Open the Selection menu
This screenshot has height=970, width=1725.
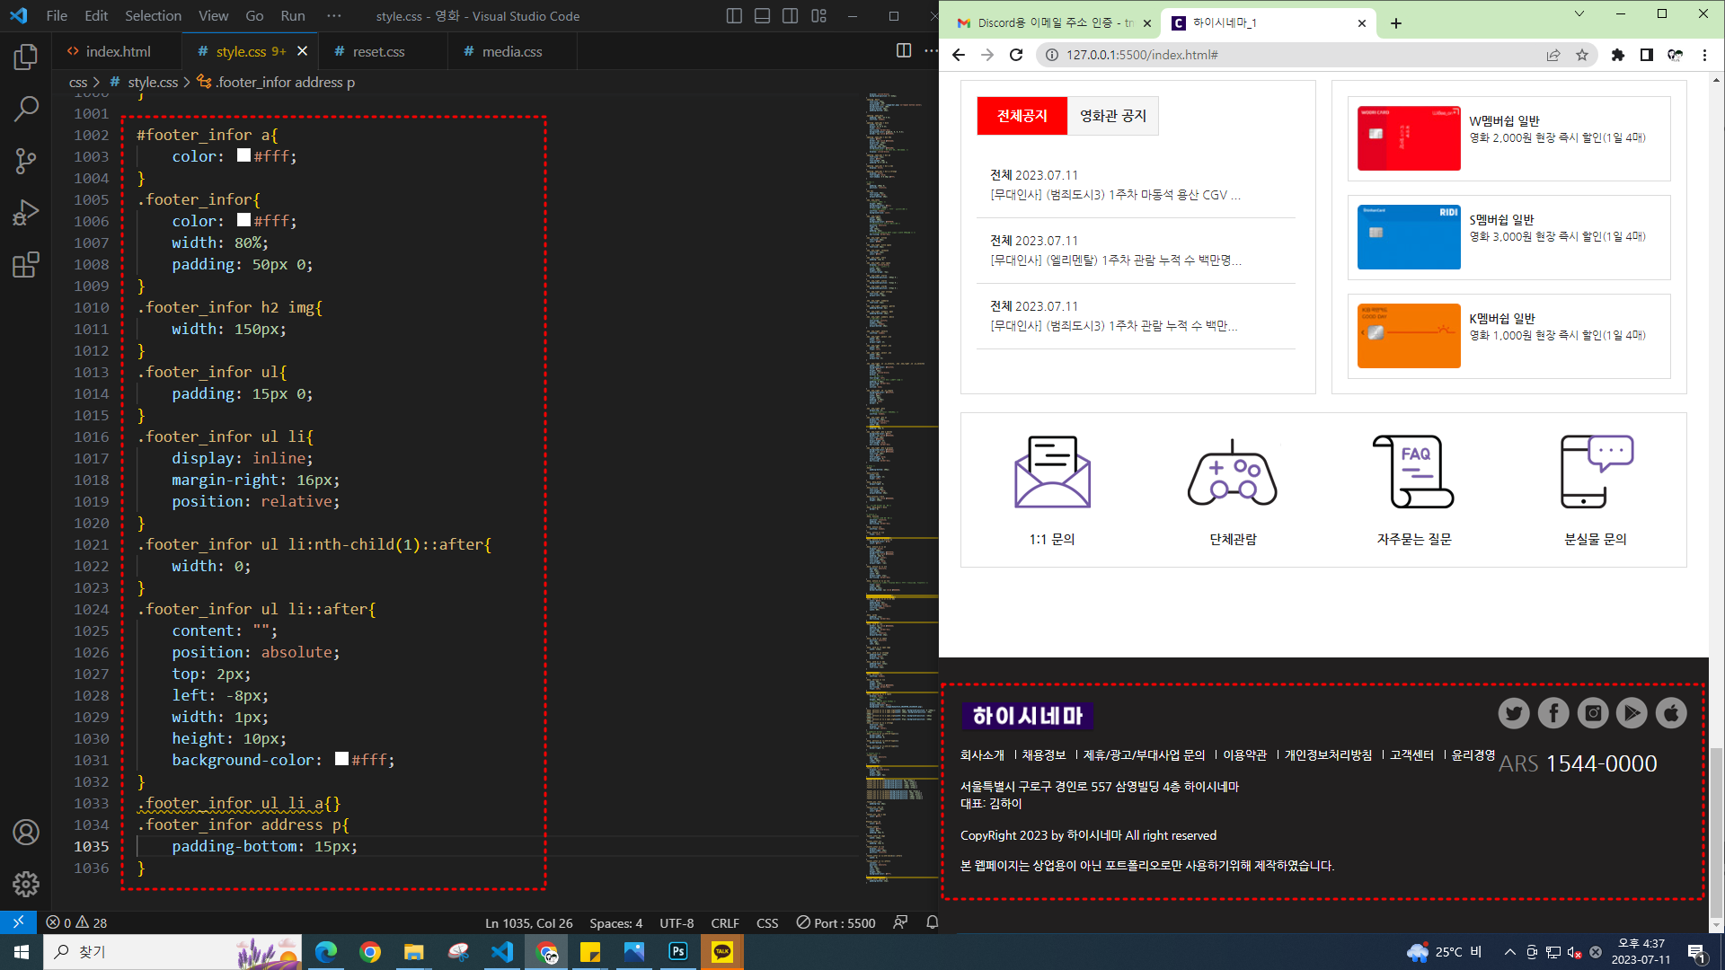(153, 16)
